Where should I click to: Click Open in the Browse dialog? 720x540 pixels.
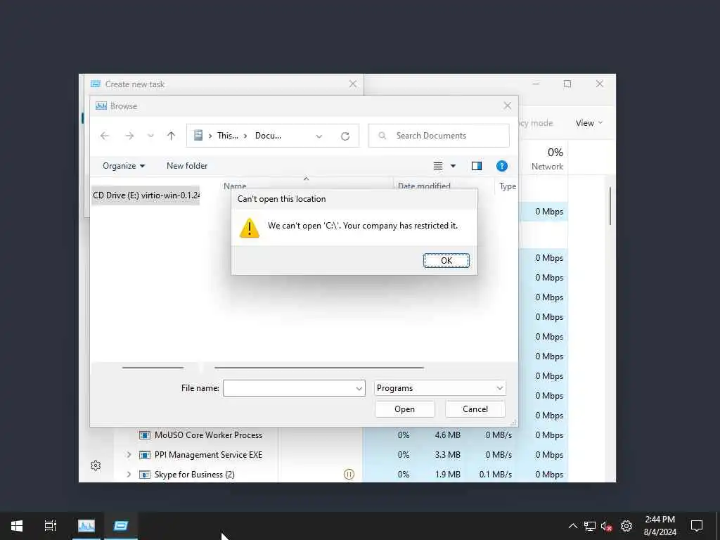pos(404,409)
